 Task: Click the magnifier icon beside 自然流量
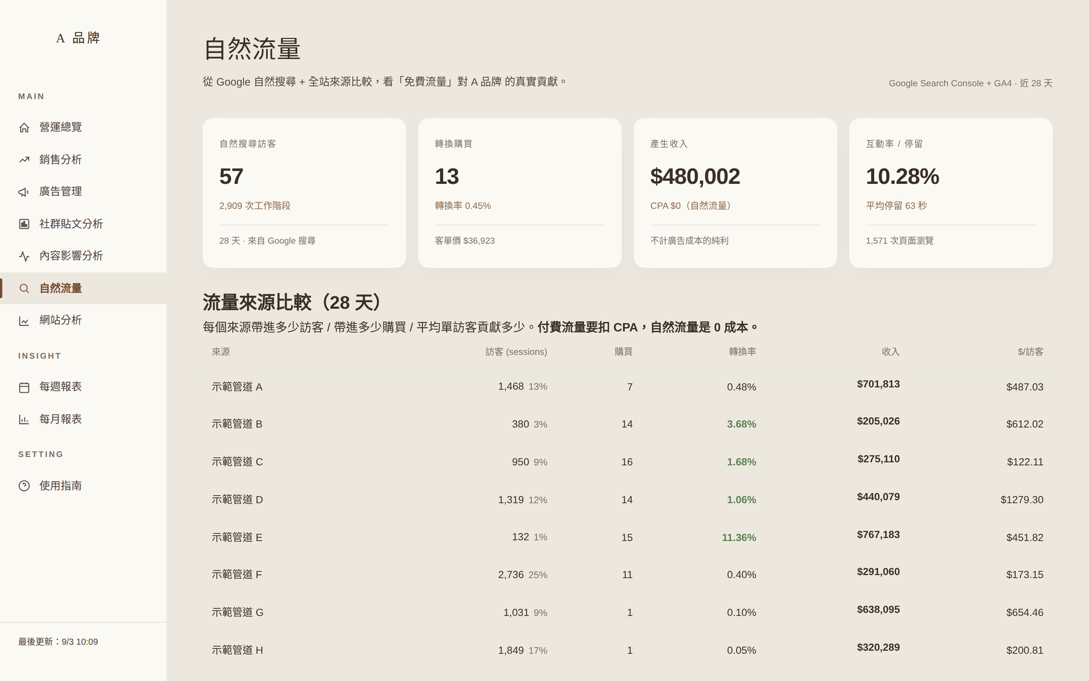click(x=24, y=288)
